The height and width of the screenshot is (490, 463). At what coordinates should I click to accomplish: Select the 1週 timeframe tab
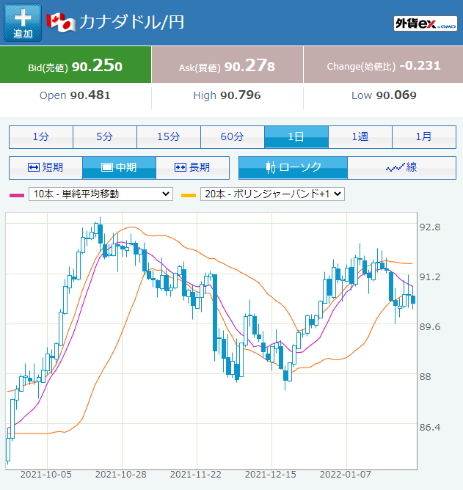click(x=360, y=137)
